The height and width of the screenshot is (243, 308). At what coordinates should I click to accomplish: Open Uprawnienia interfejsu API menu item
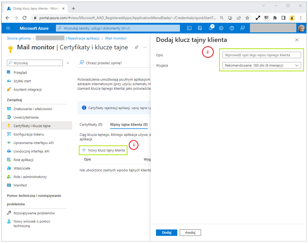coord(34,143)
